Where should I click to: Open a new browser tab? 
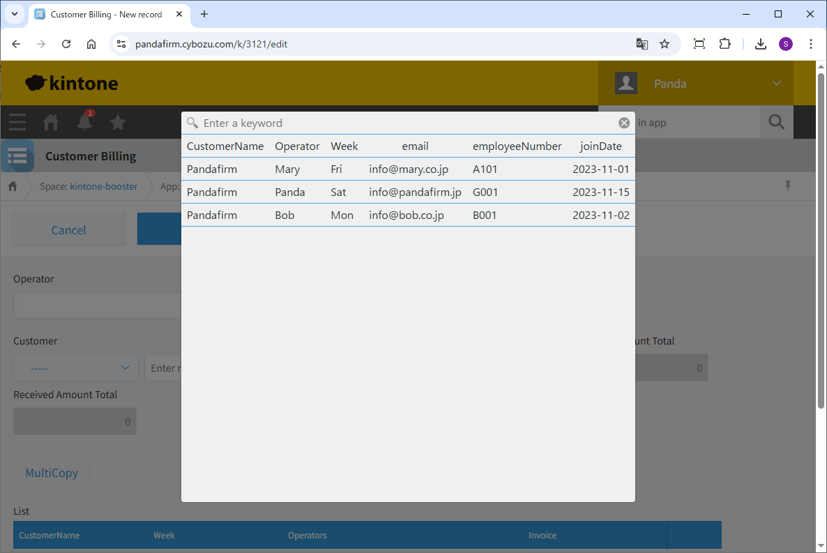coord(204,14)
